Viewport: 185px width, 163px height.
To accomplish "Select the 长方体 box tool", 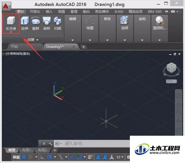I will pos(11,23).
